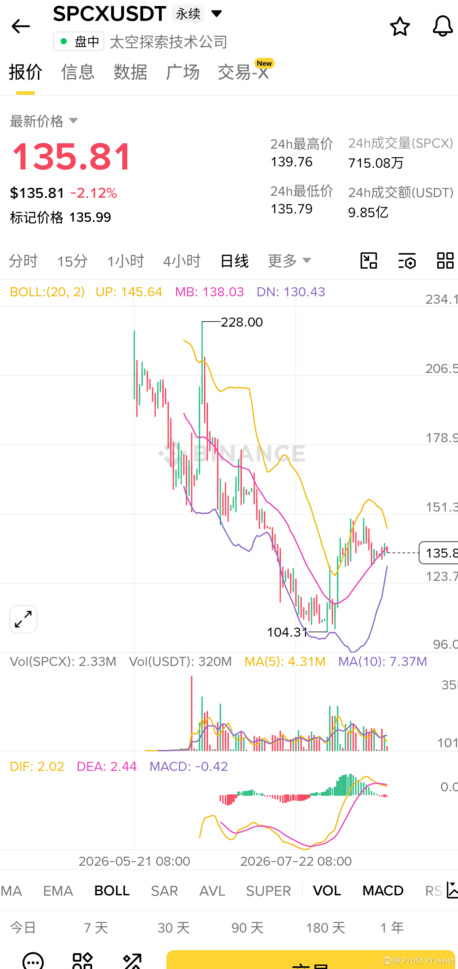Hide the VOL sub-chart indicator
The height and width of the screenshot is (969, 458).
point(327,890)
